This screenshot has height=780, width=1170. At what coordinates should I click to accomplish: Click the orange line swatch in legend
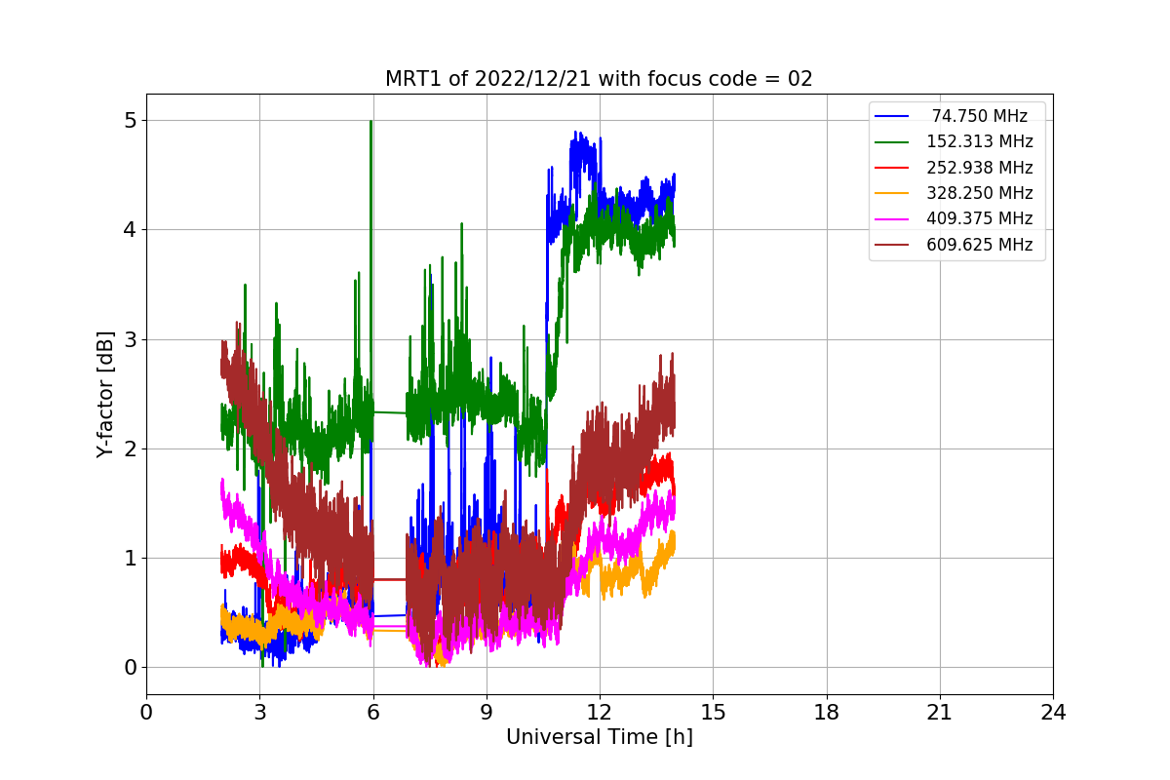(892, 193)
